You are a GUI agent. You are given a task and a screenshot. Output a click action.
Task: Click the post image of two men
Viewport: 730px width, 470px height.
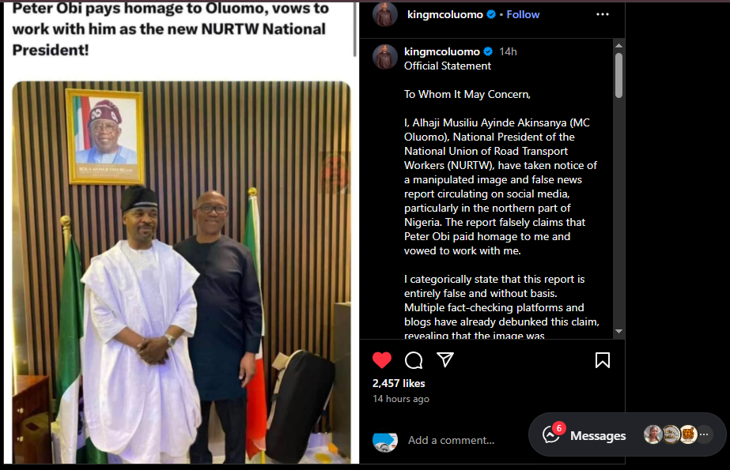[x=181, y=269]
